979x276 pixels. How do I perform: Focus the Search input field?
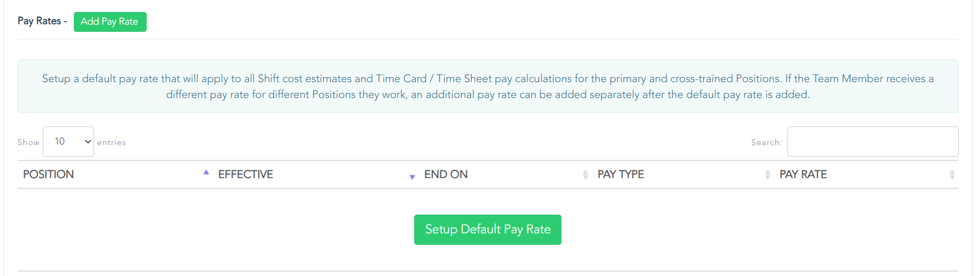pyautogui.click(x=872, y=142)
